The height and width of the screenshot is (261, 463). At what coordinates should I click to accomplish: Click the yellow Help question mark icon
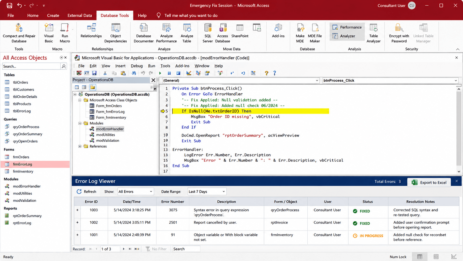click(x=266, y=73)
